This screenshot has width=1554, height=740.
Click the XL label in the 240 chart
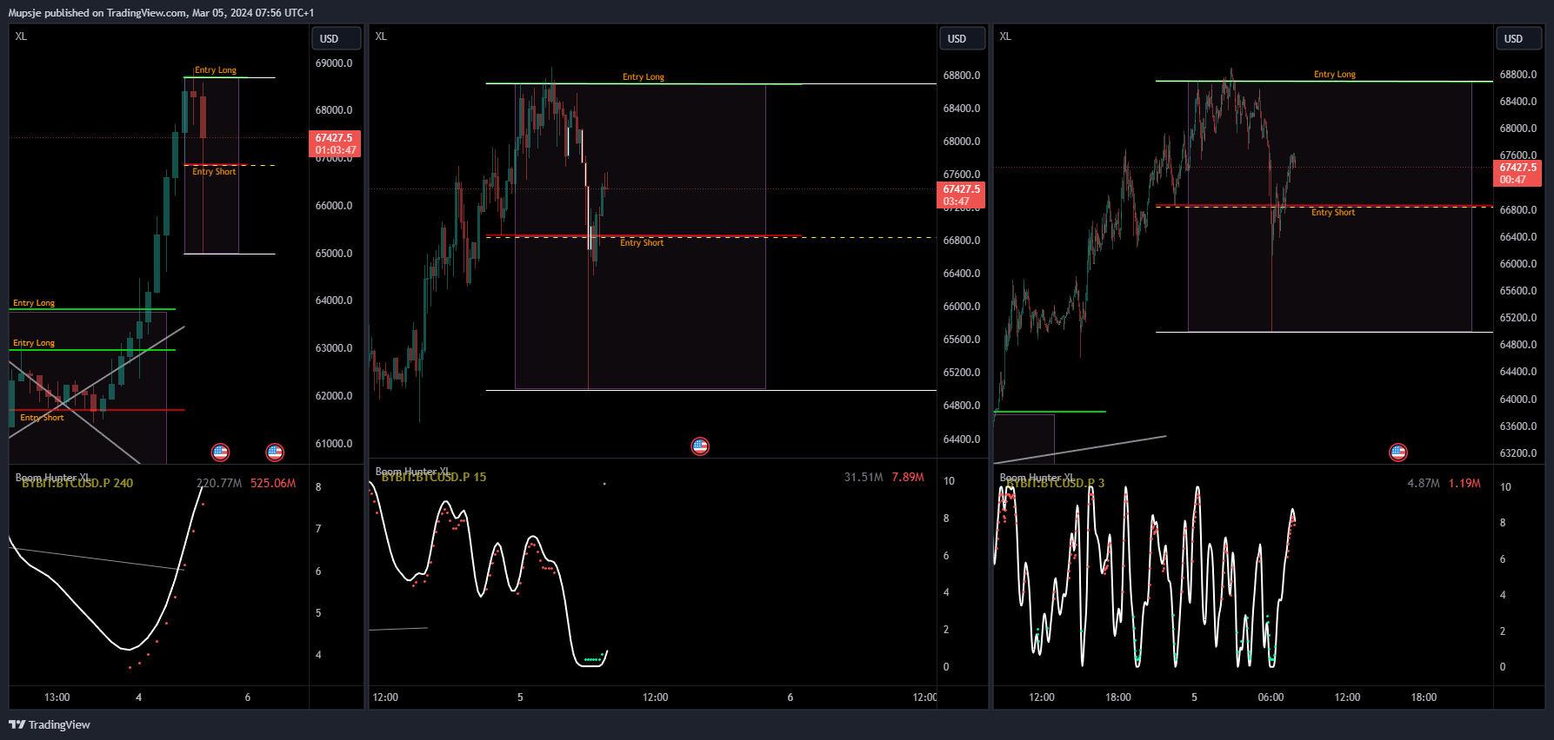(x=21, y=36)
